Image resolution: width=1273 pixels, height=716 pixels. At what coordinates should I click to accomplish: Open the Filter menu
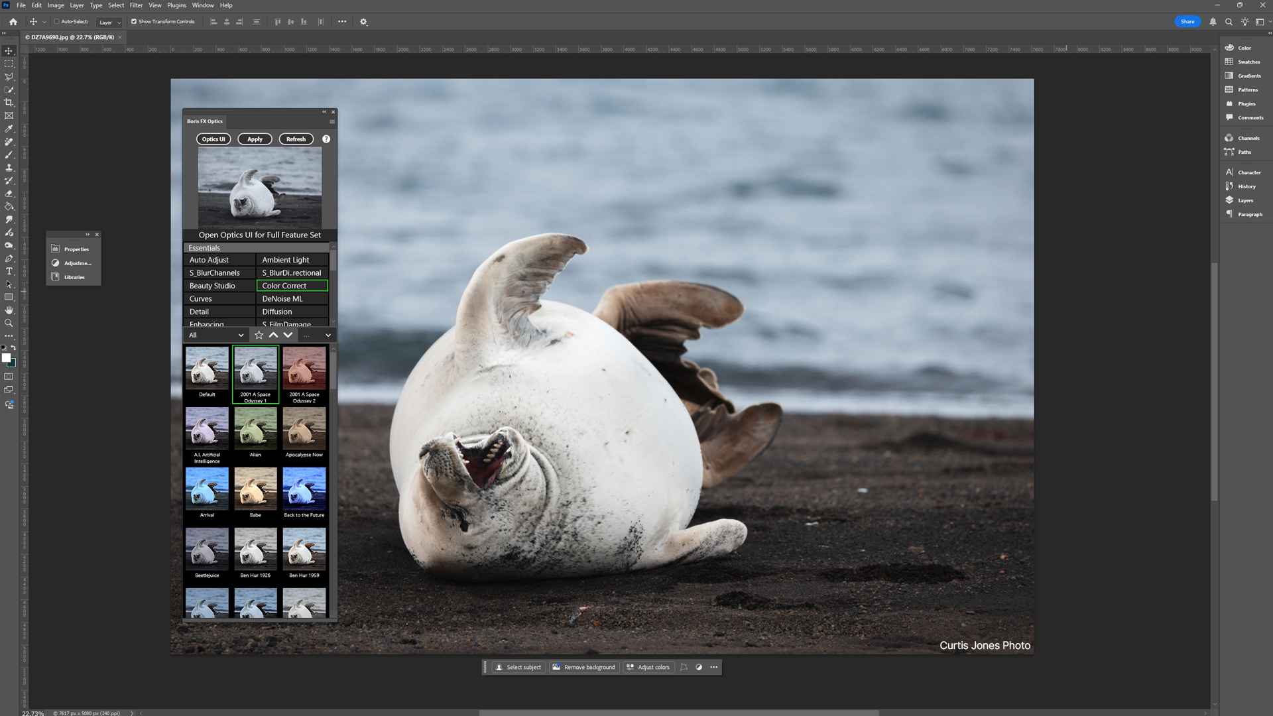(136, 5)
